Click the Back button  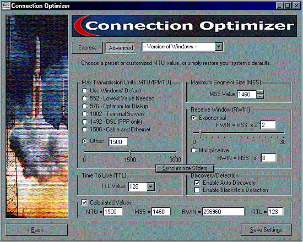click(37, 230)
